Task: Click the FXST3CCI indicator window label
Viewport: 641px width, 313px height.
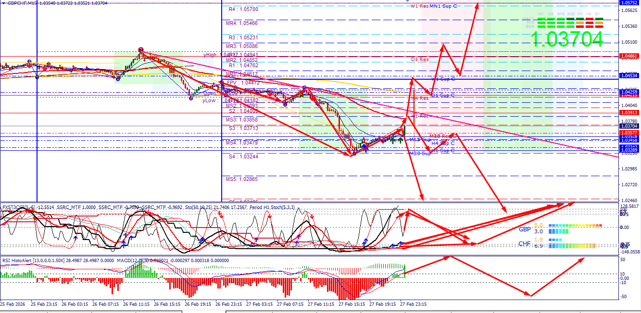Action: (x=18, y=207)
